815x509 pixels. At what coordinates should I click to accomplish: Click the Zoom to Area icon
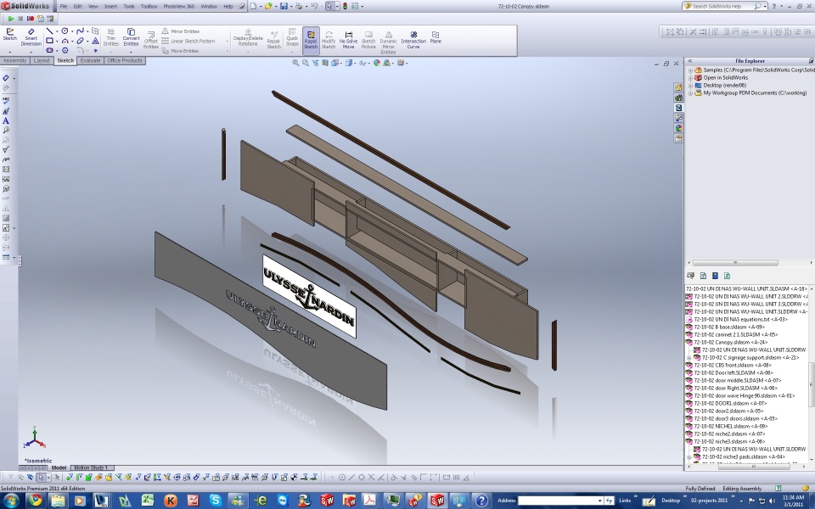(x=305, y=63)
